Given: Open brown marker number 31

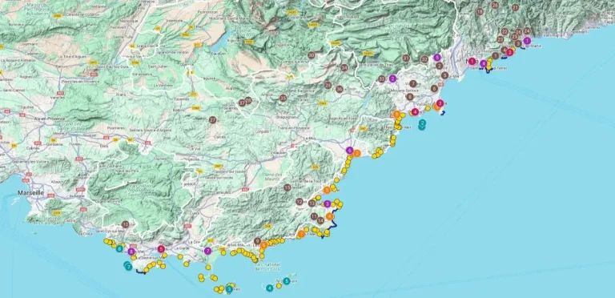Looking at the screenshot, I should point(406,58).
